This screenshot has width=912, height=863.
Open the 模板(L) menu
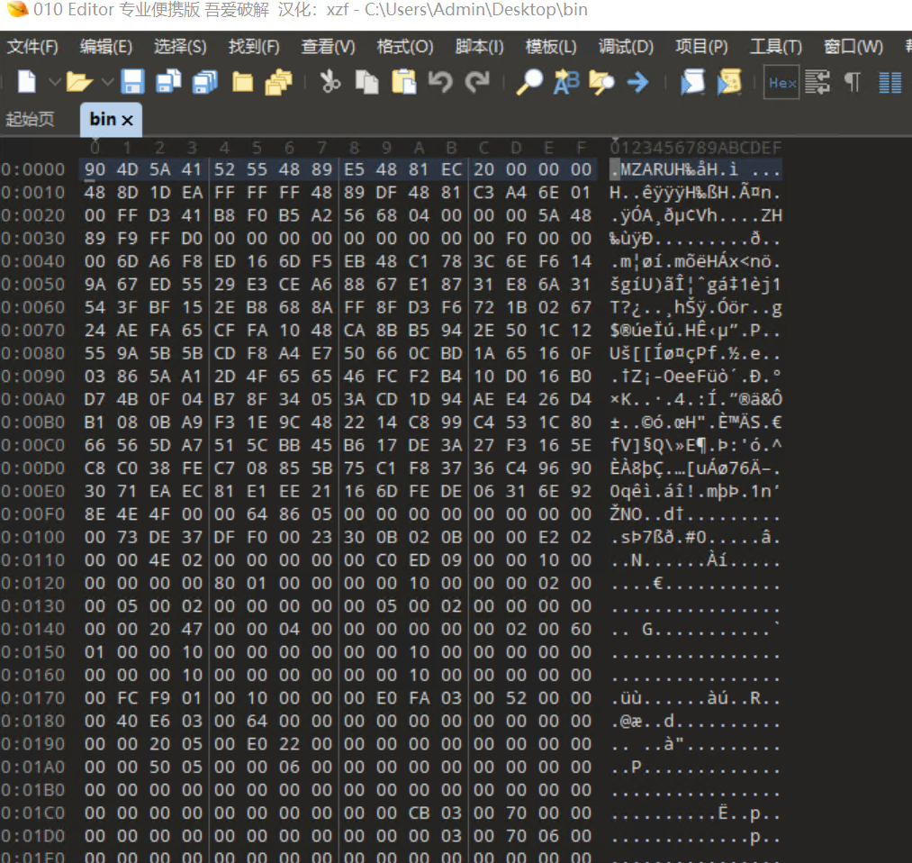[x=551, y=47]
